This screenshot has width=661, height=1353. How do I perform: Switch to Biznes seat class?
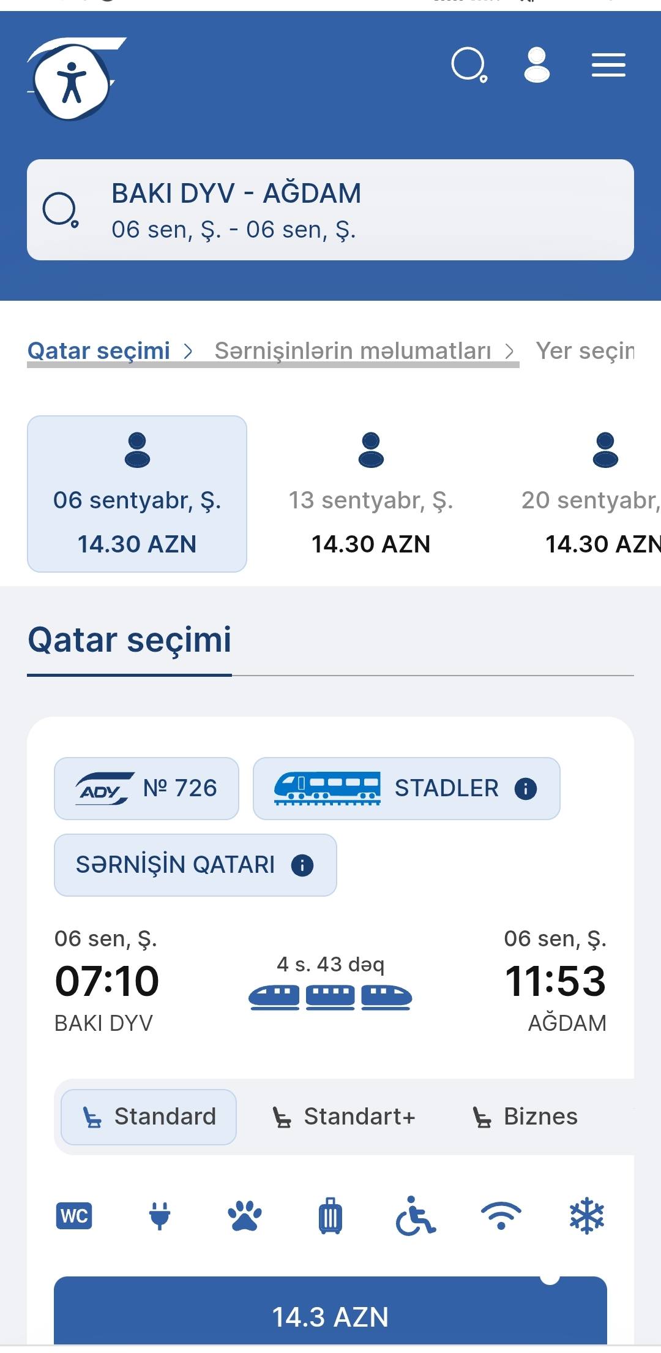(x=525, y=1117)
